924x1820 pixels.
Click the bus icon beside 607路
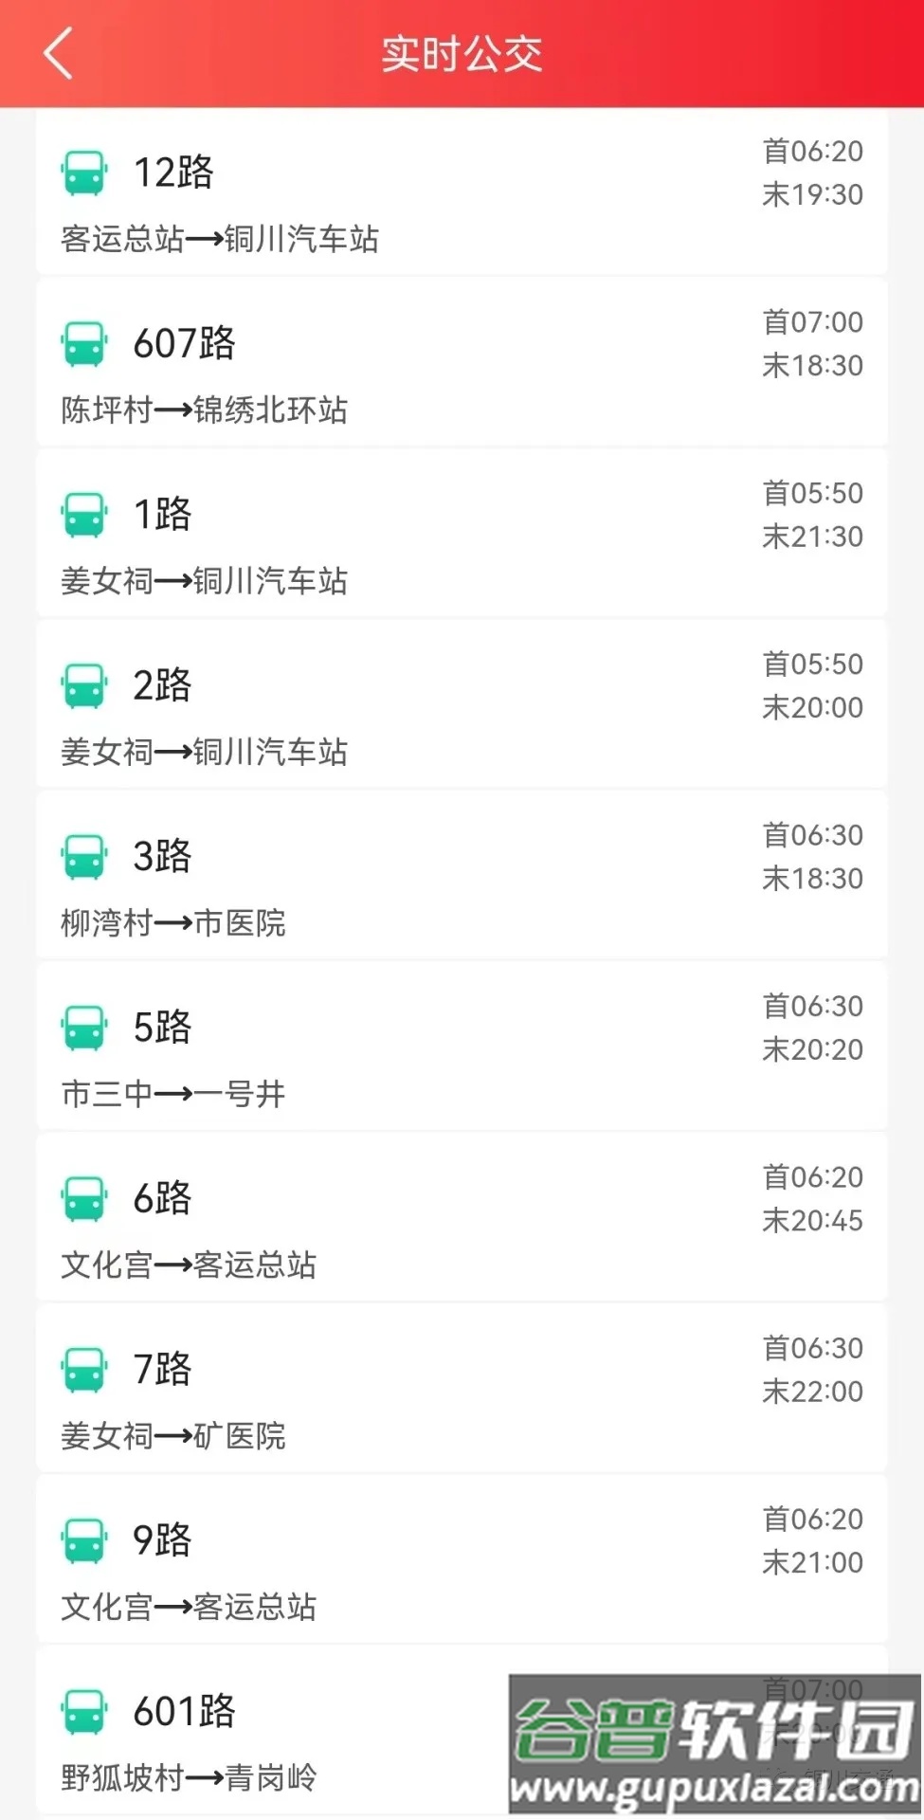[x=84, y=343]
